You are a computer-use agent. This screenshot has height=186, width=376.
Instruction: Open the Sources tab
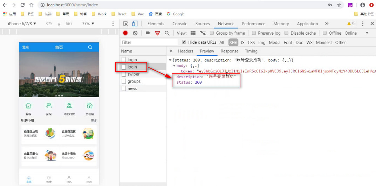[203, 24]
